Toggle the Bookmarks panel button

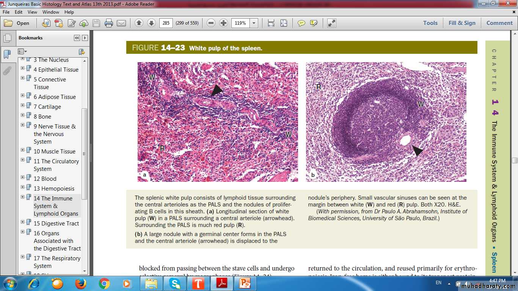coord(7,55)
